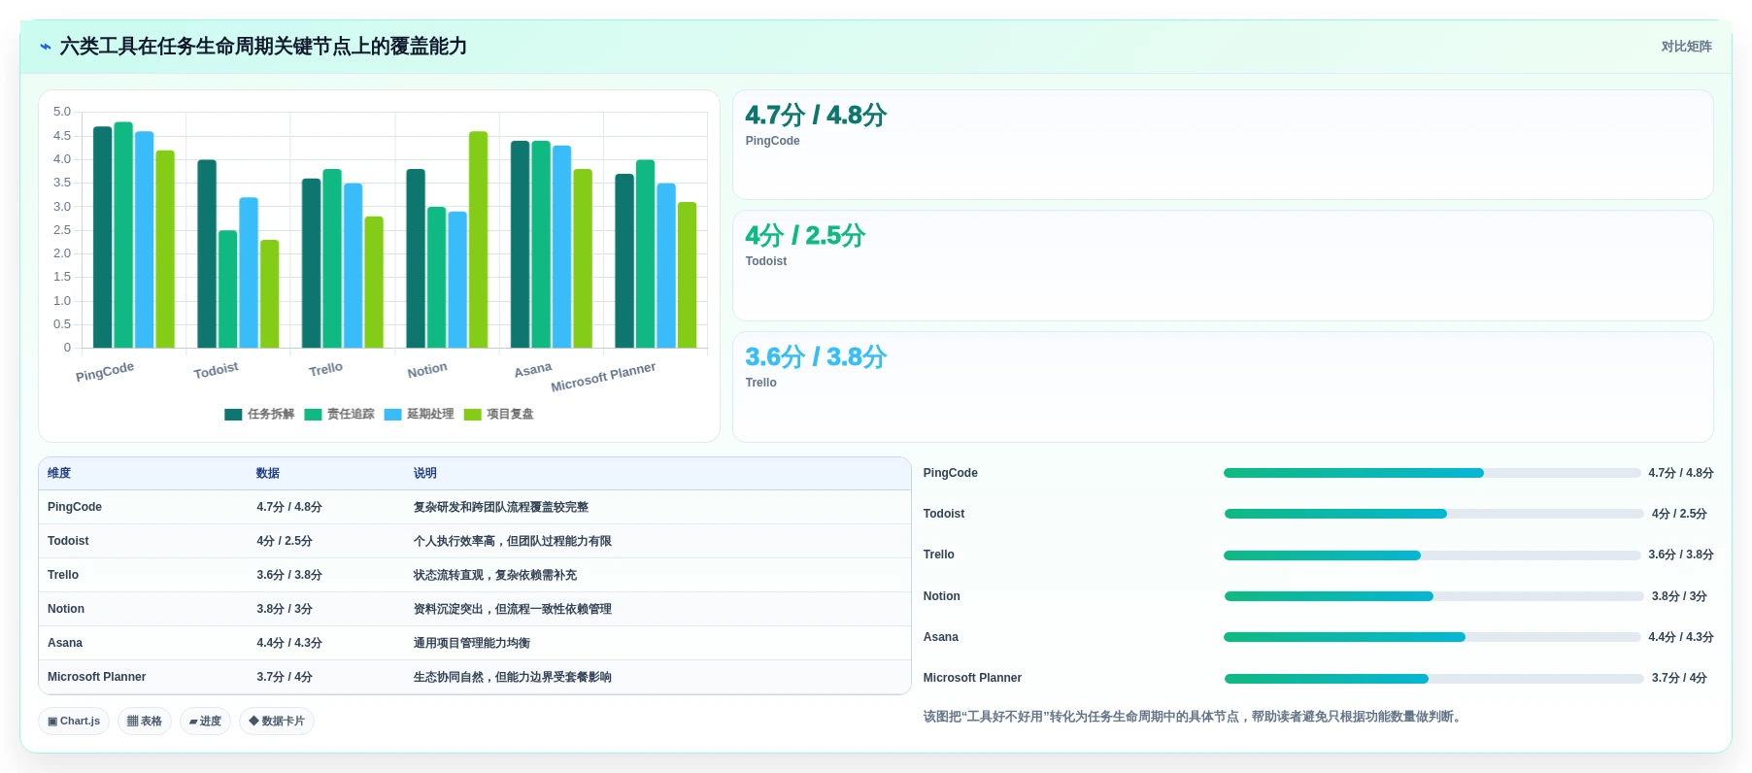
Task: Click table cell 个人执行效率高，但团队过程能力有限
Action: (513, 541)
